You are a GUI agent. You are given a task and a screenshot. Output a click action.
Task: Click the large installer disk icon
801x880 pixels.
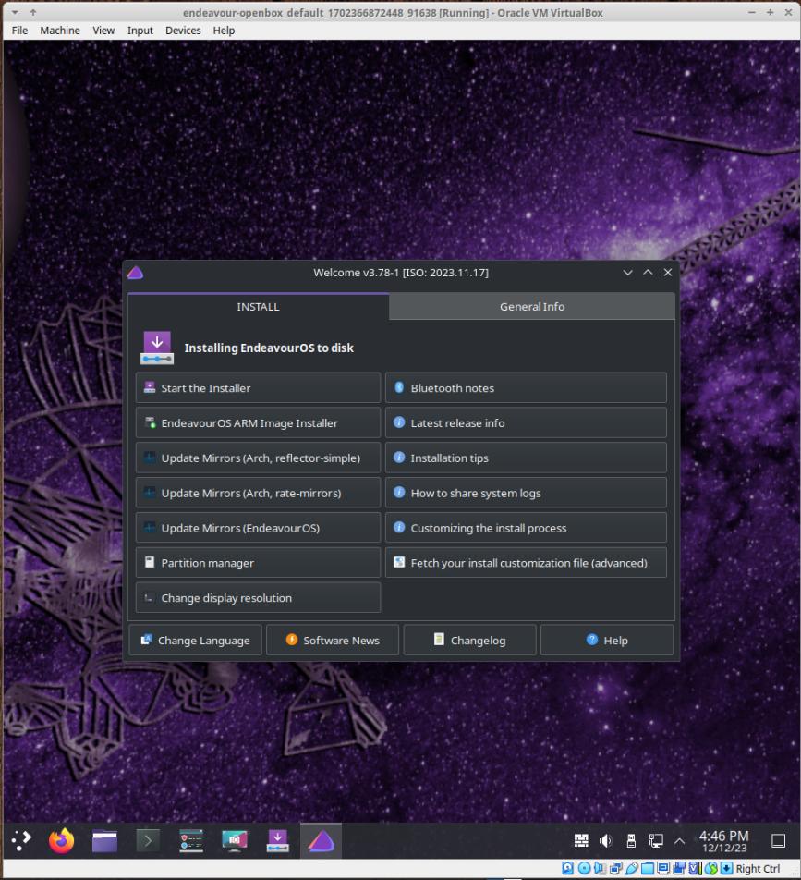pyautogui.click(x=157, y=348)
